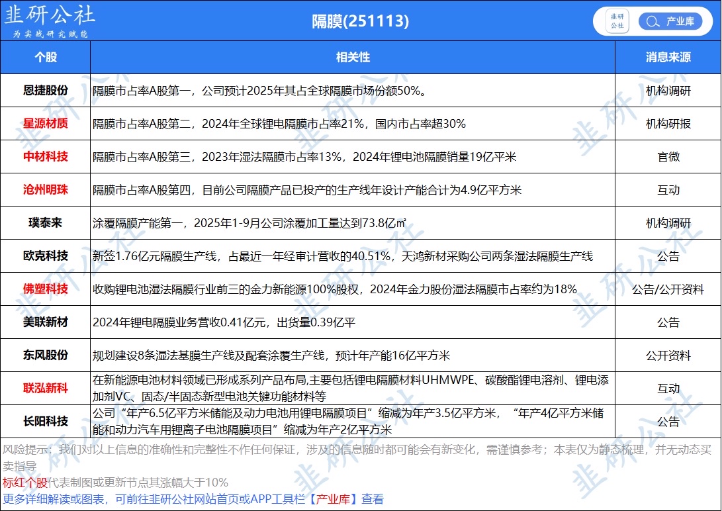Click the 个股 column header

coord(46,57)
